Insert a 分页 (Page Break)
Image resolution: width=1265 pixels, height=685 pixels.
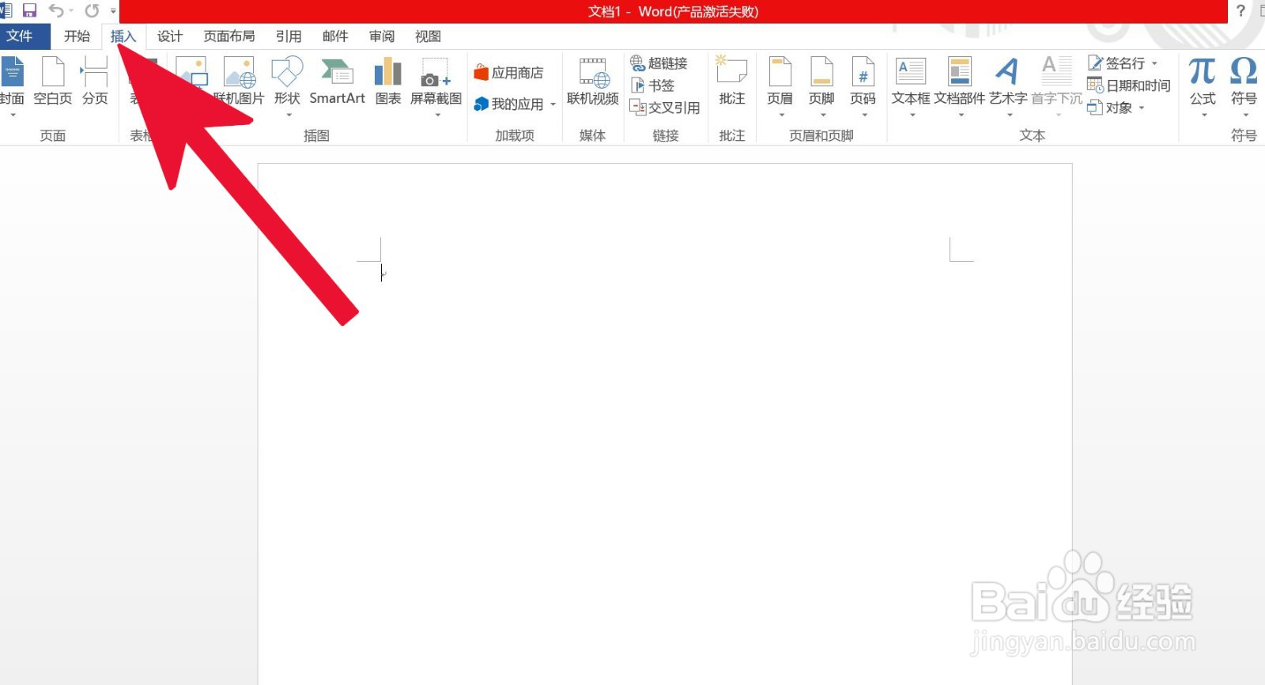(95, 81)
